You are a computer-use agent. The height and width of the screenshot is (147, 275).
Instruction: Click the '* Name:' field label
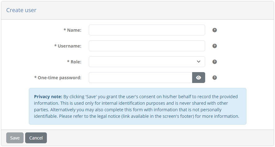point(72,30)
